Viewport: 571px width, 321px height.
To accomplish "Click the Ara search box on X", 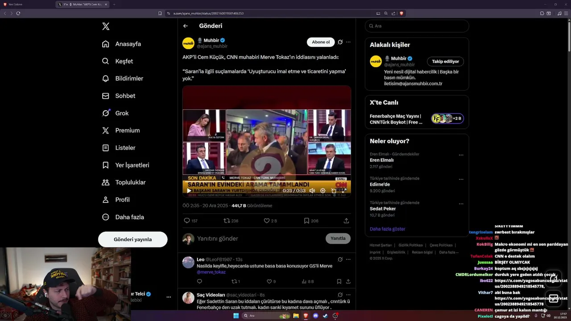I will click(417, 26).
